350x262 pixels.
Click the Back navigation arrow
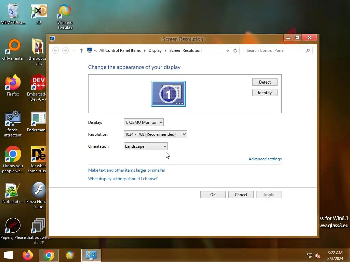pyautogui.click(x=56, y=50)
